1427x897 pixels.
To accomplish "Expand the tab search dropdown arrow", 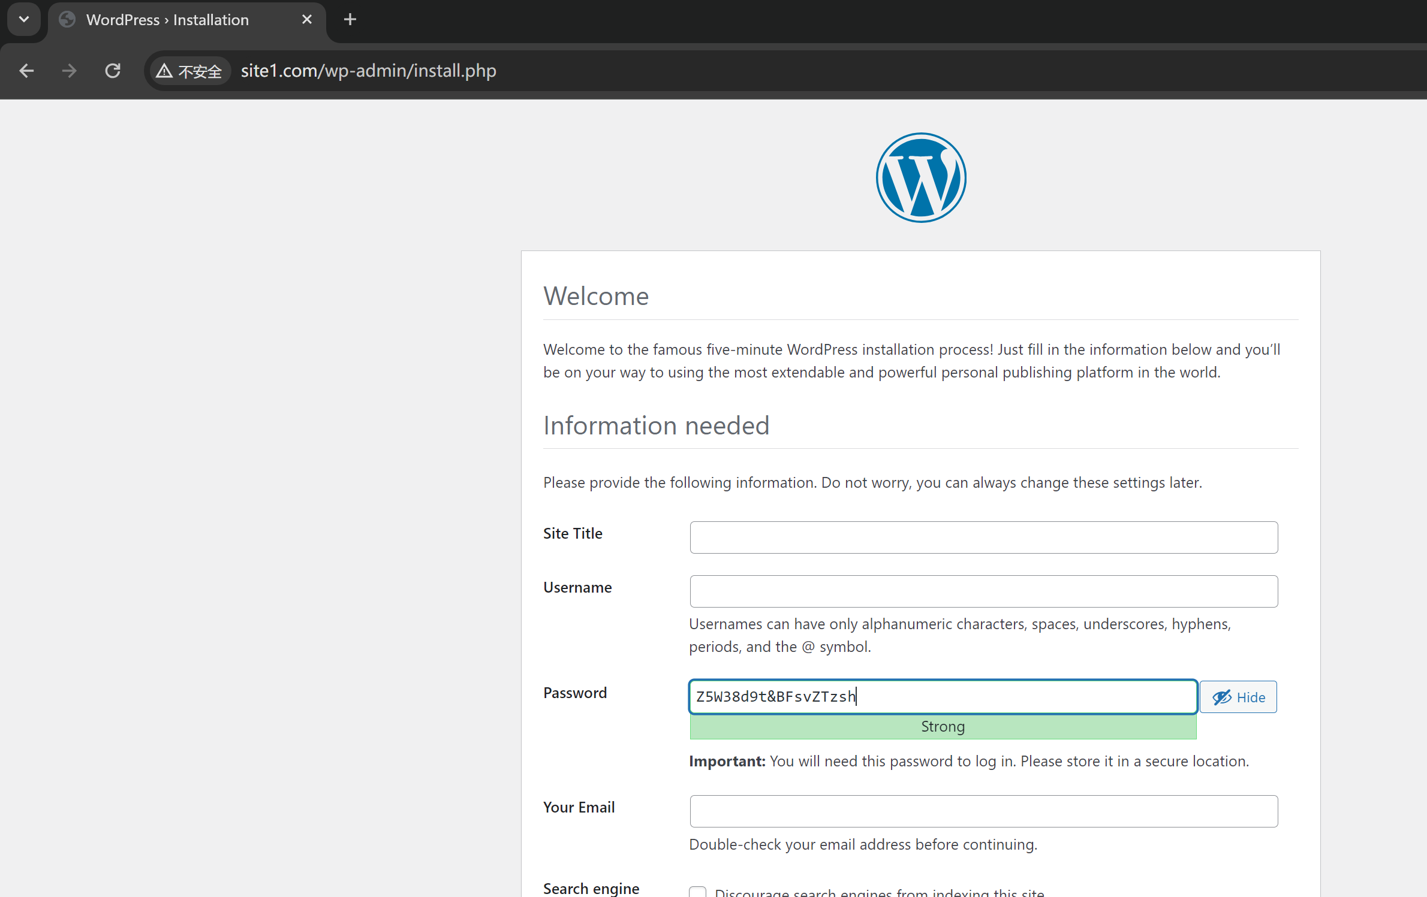I will (24, 20).
